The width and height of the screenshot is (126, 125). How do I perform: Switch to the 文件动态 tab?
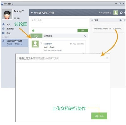pyautogui.click(x=48, y=36)
